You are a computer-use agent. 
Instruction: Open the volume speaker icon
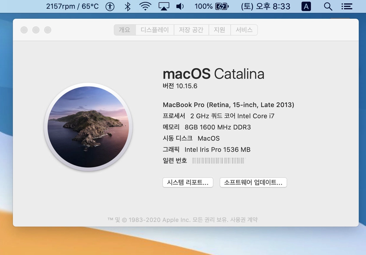coord(180,6)
